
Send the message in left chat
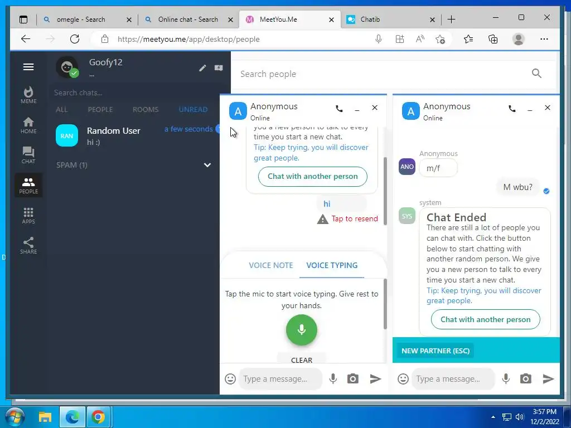[375, 379]
